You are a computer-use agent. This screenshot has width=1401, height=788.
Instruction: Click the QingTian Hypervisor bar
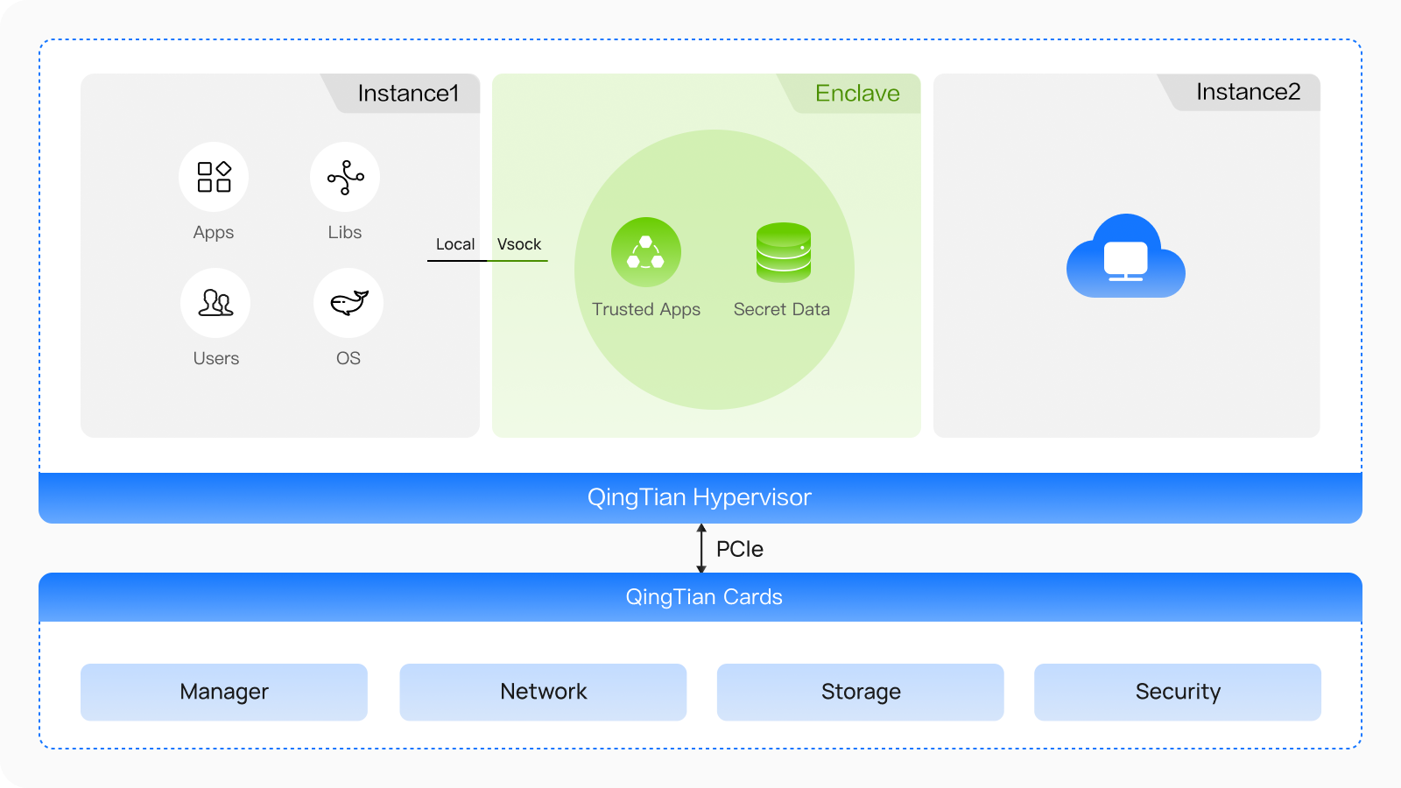coord(700,497)
